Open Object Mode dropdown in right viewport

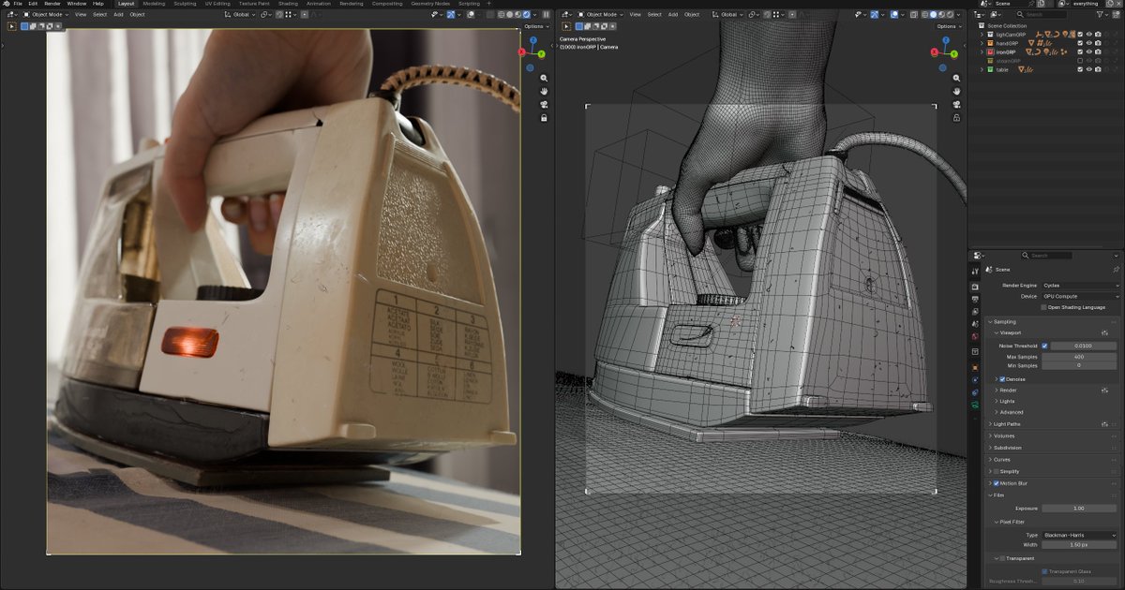click(x=601, y=15)
